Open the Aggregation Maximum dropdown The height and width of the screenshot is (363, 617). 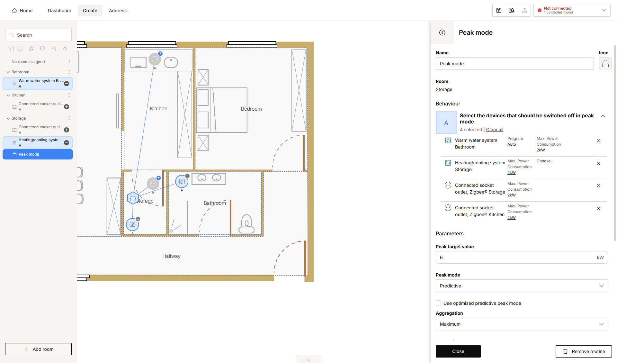click(x=522, y=324)
